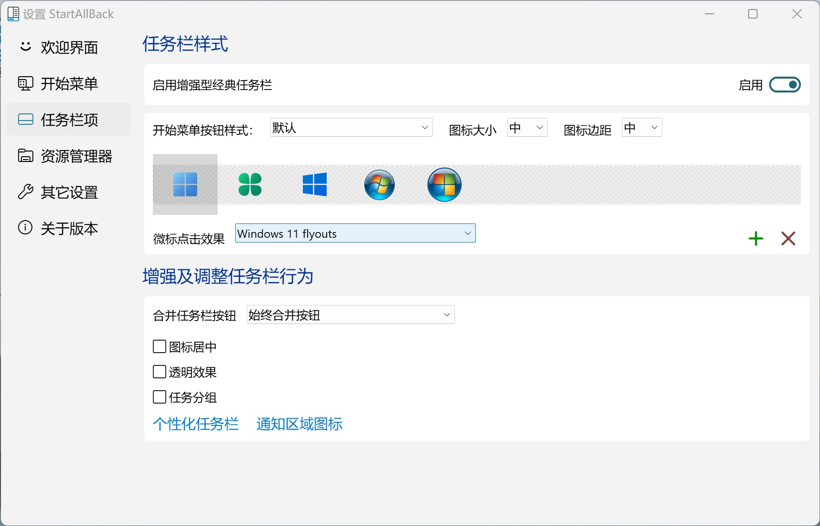Pick the flat blue Windows 10 logo icon
The height and width of the screenshot is (526, 820).
(x=315, y=184)
